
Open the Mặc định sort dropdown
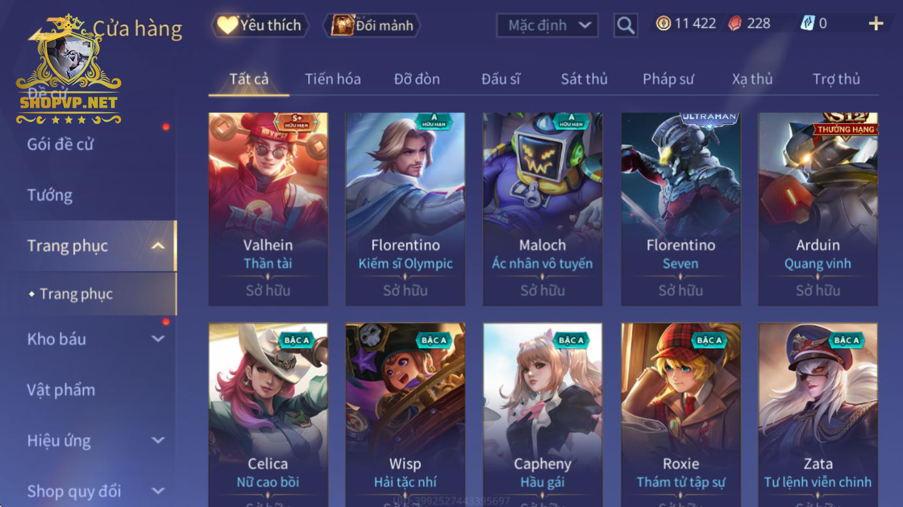[547, 25]
